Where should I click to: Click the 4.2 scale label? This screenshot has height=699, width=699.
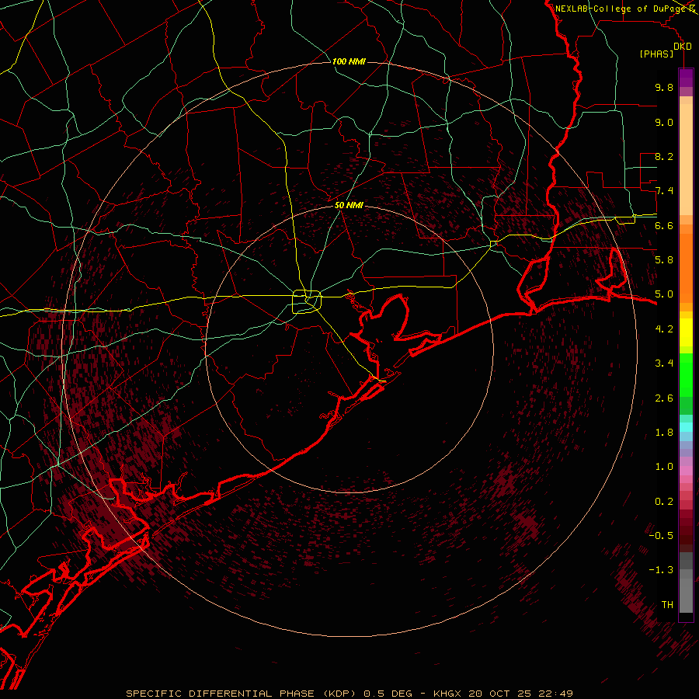(664, 329)
